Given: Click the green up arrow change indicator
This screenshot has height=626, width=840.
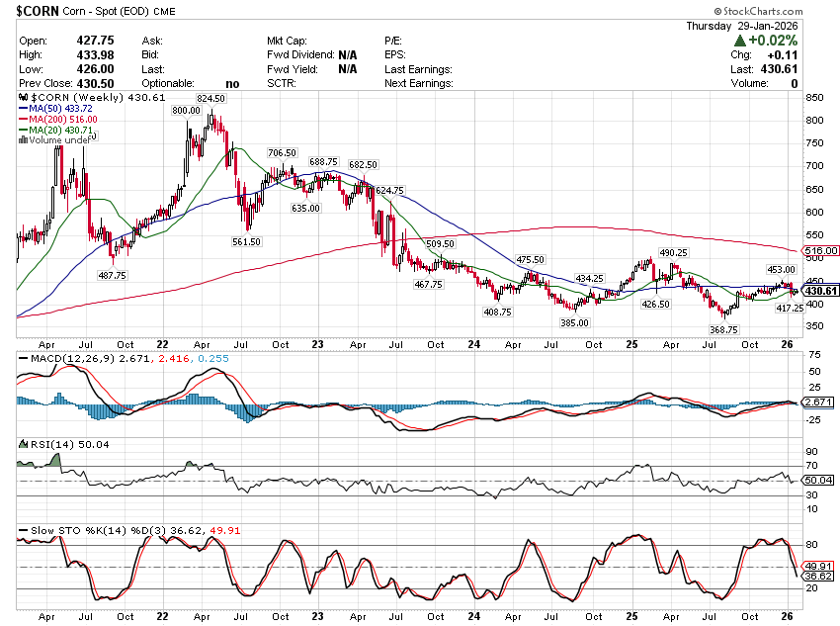Looking at the screenshot, I should tap(739, 41).
